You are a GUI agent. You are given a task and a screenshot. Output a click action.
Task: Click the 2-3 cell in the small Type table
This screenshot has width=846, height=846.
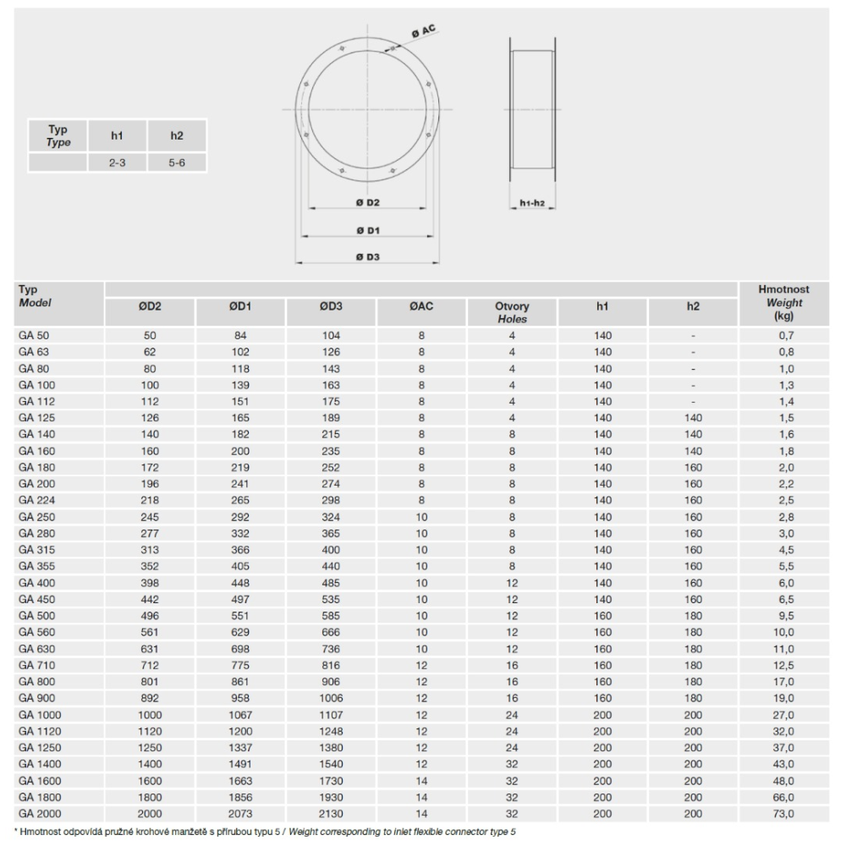point(118,160)
